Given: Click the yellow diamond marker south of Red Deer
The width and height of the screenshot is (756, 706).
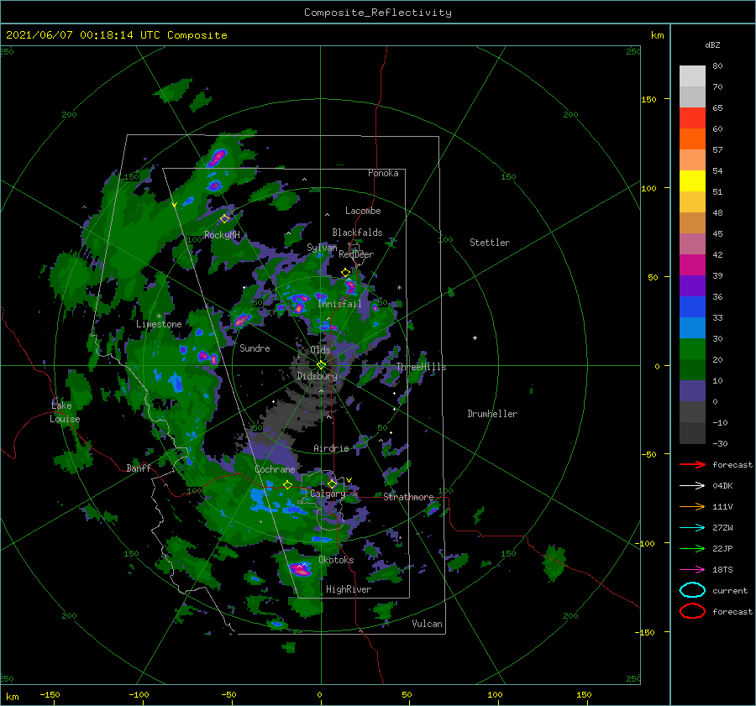Looking at the screenshot, I should coord(345,273).
